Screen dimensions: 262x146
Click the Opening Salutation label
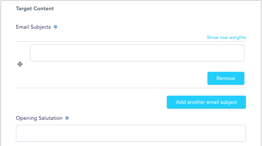(39, 118)
